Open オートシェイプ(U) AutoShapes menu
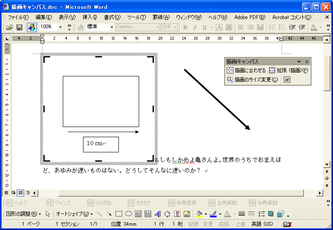The height and width of the screenshot is (230, 333). point(74,214)
